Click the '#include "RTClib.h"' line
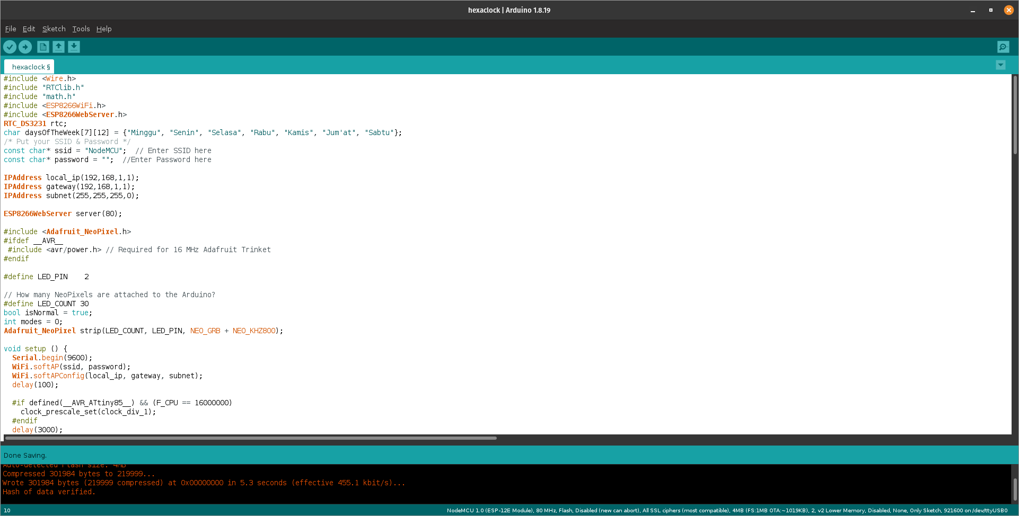 click(44, 88)
